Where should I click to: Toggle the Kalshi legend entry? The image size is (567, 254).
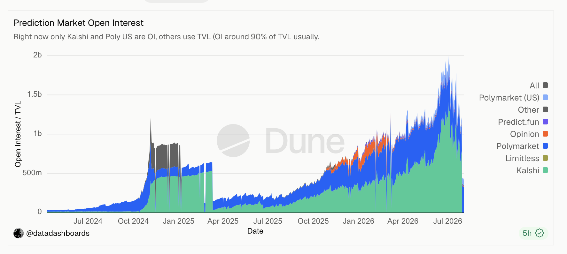532,170
